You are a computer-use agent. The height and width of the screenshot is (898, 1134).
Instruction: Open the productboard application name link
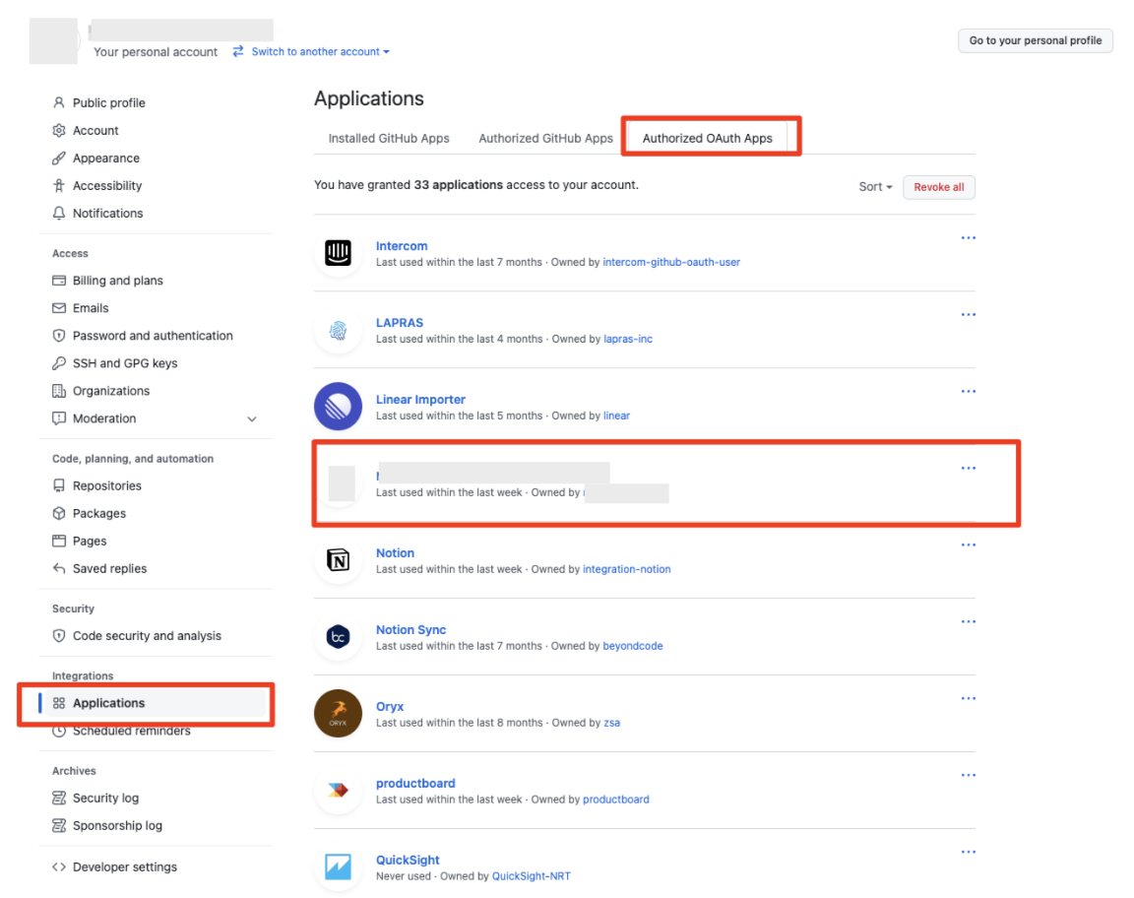click(x=415, y=783)
